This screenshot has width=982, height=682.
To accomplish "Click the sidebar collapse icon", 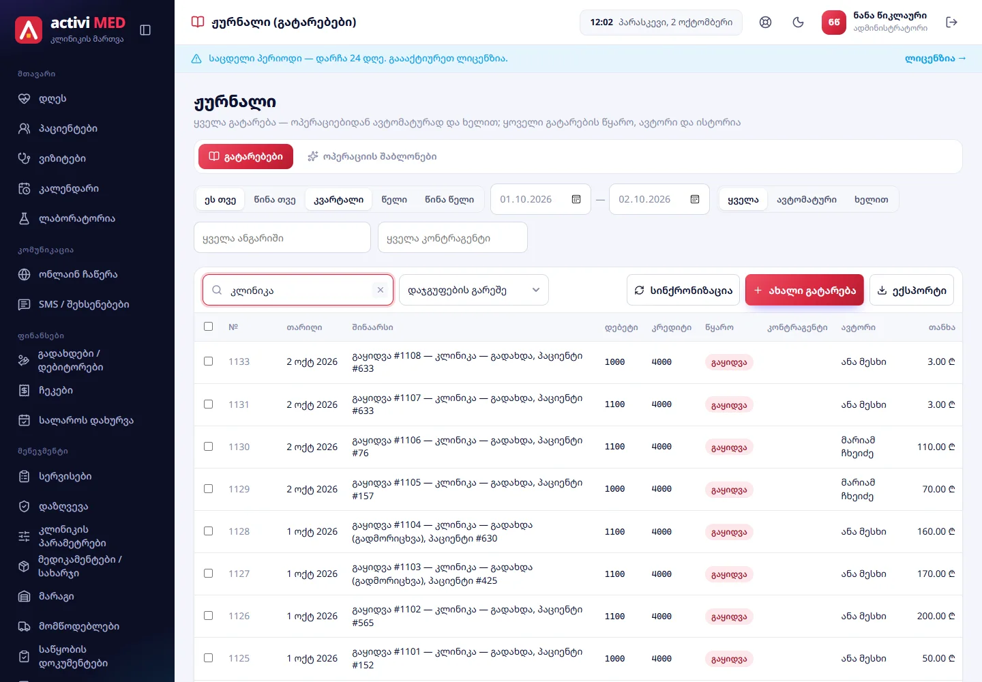I will click(x=145, y=30).
